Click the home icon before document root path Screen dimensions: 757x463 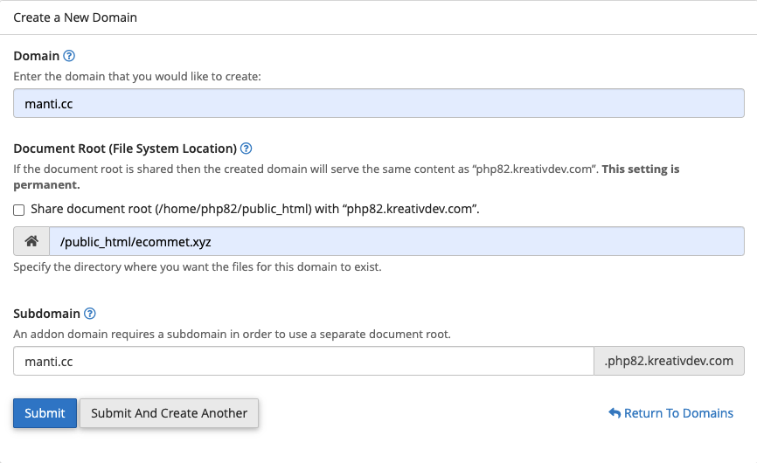coord(31,242)
